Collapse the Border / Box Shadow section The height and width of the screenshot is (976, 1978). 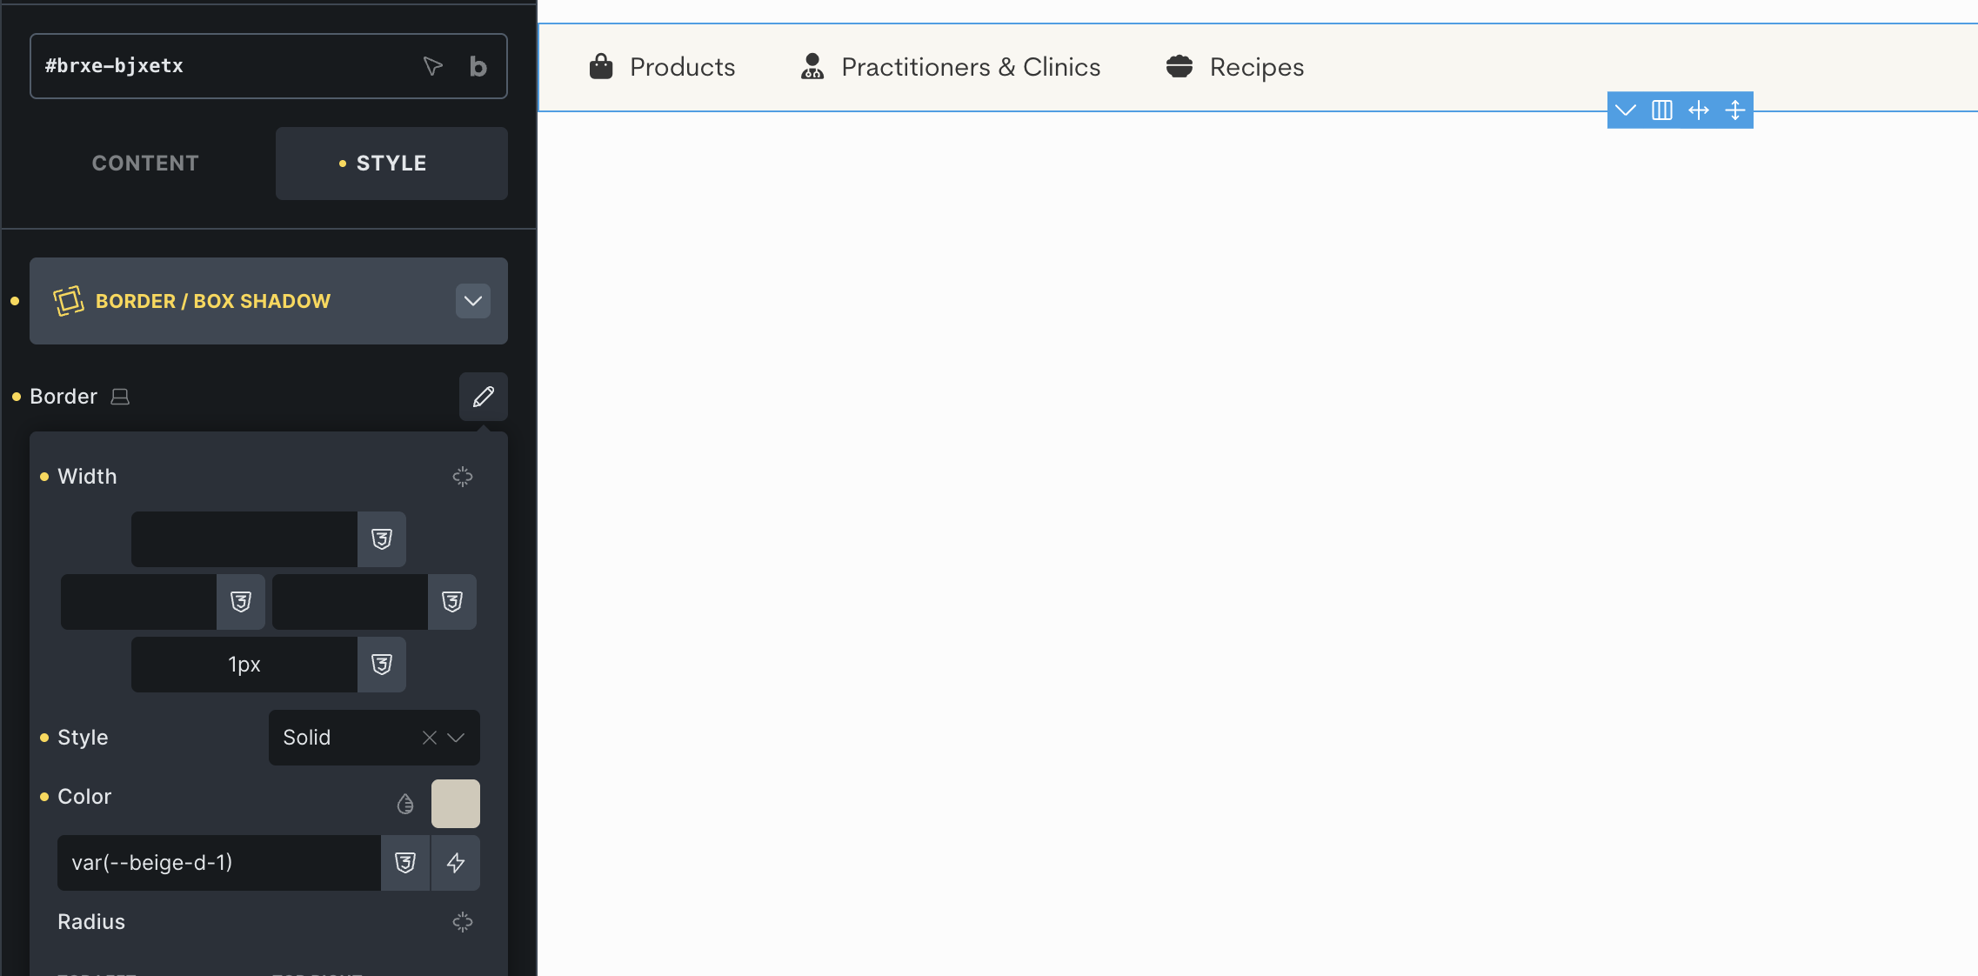coord(472,301)
